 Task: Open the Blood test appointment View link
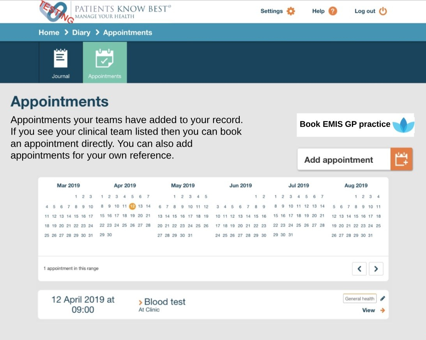pyautogui.click(x=368, y=310)
